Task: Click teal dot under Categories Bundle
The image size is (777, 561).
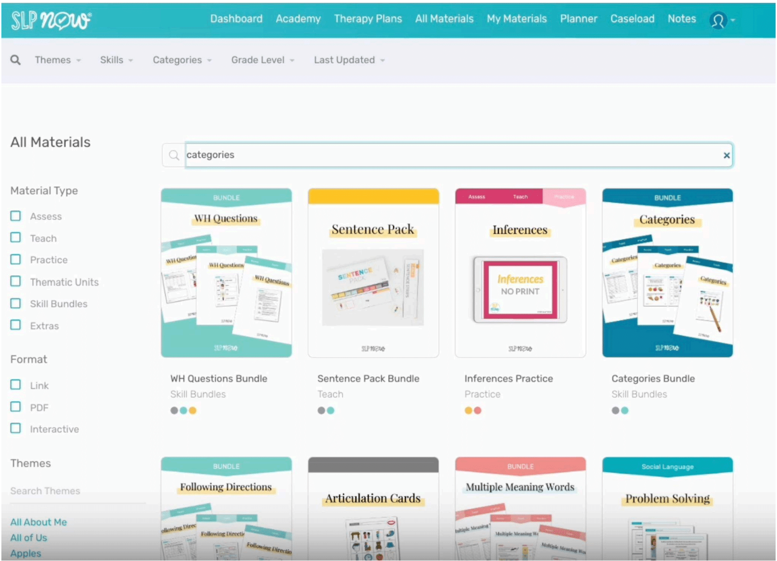Action: [x=625, y=410]
